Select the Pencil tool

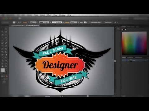(x=6, y=40)
